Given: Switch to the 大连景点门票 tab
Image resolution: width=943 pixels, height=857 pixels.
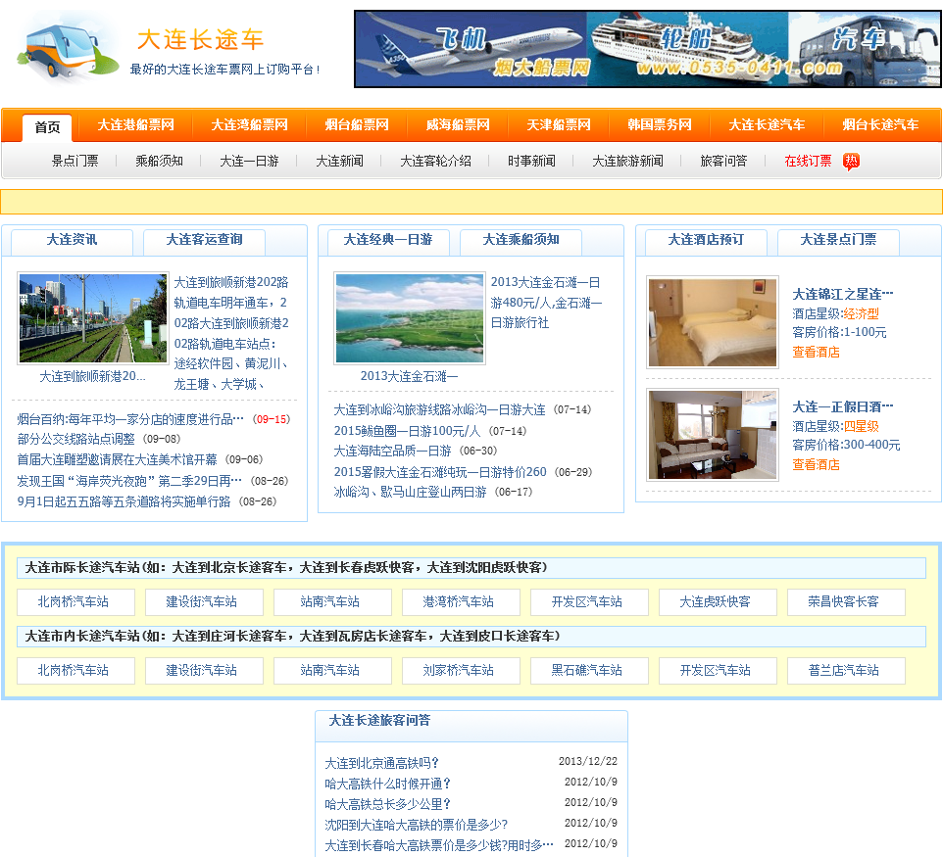Looking at the screenshot, I should [x=838, y=241].
